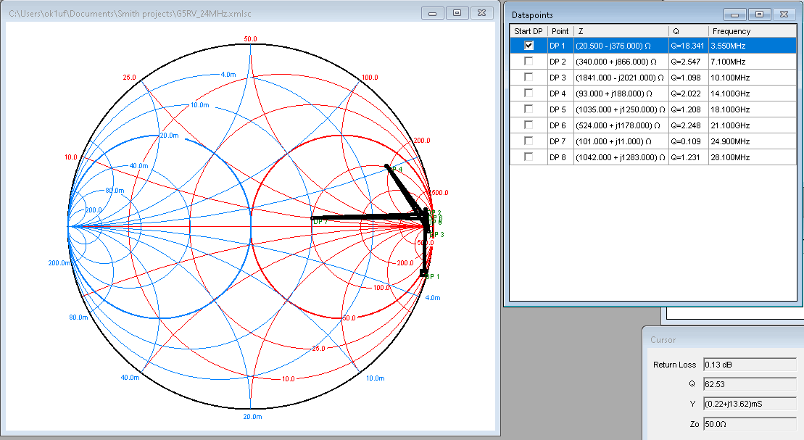This screenshot has width=804, height=440.
Task: Click the DP 1 marker on the Smith chart
Action: [x=423, y=273]
